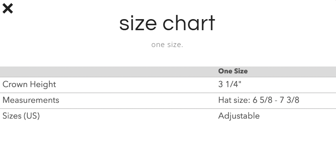Select the 'Measurements' row label

(x=31, y=100)
